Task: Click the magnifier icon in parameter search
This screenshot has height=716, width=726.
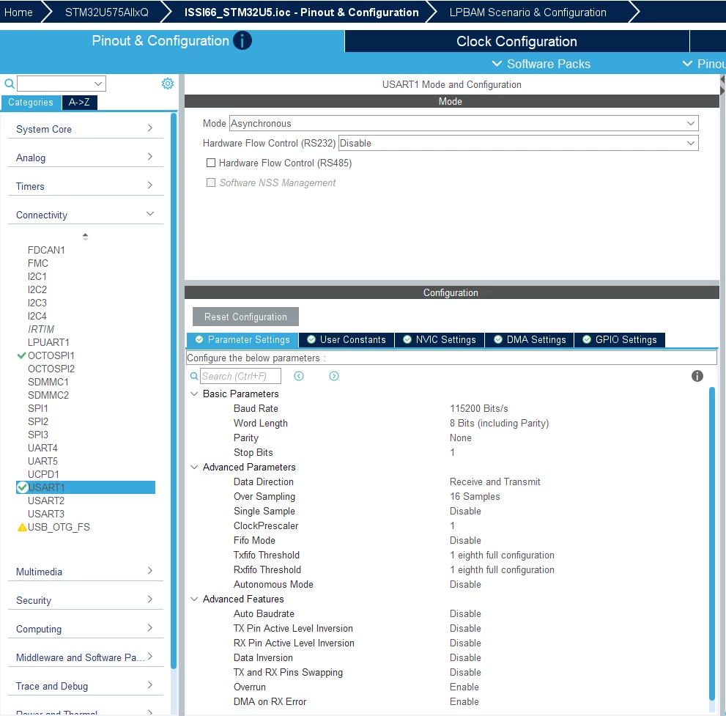Action: pos(194,376)
